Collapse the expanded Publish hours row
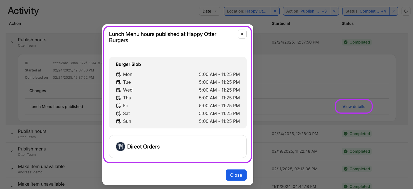Screen dimensions: 413x189 point(12,42)
